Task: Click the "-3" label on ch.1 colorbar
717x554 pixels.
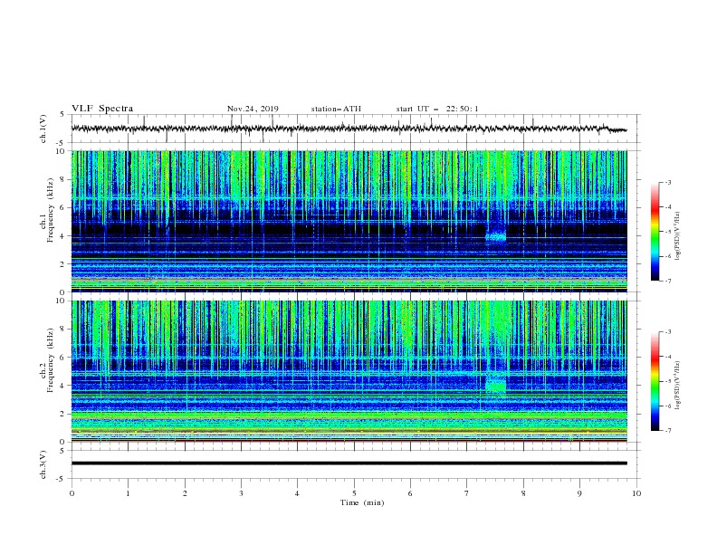Action: pyautogui.click(x=667, y=182)
